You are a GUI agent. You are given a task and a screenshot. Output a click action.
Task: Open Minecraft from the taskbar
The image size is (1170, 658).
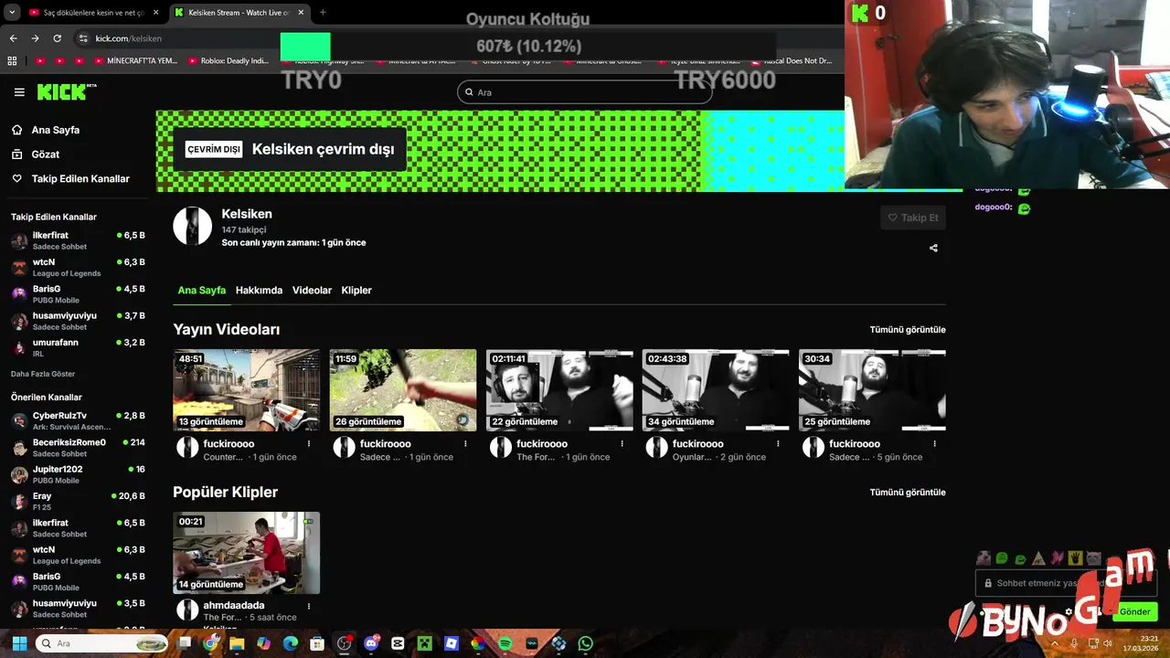tap(424, 643)
